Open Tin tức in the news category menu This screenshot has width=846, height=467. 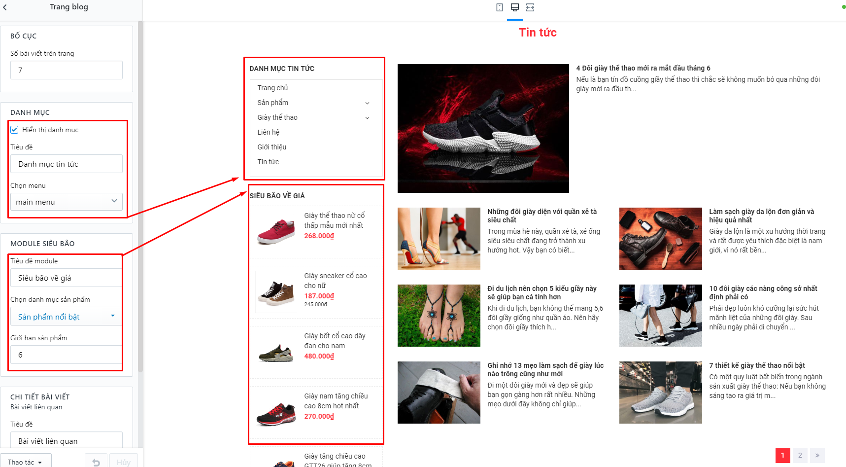(x=268, y=162)
